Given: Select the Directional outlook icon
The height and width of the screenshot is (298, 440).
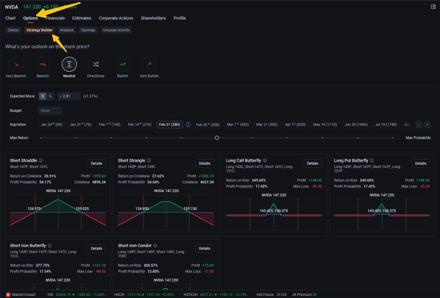Looking at the screenshot, I should [96, 64].
